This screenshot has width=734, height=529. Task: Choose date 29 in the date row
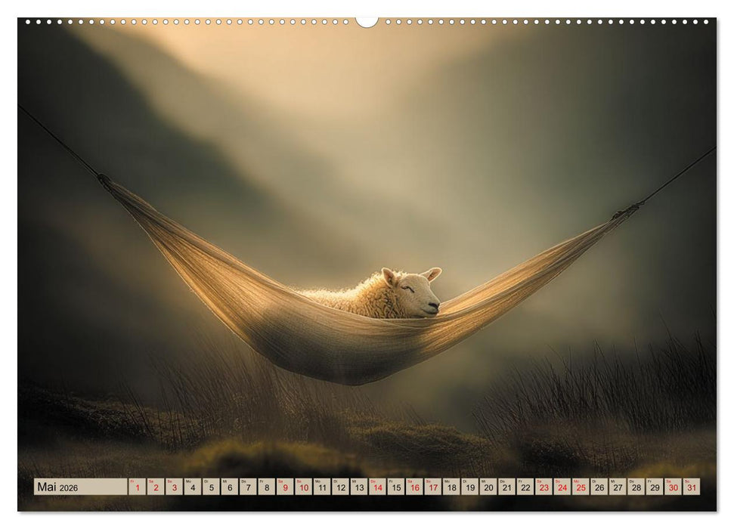pos(655,487)
